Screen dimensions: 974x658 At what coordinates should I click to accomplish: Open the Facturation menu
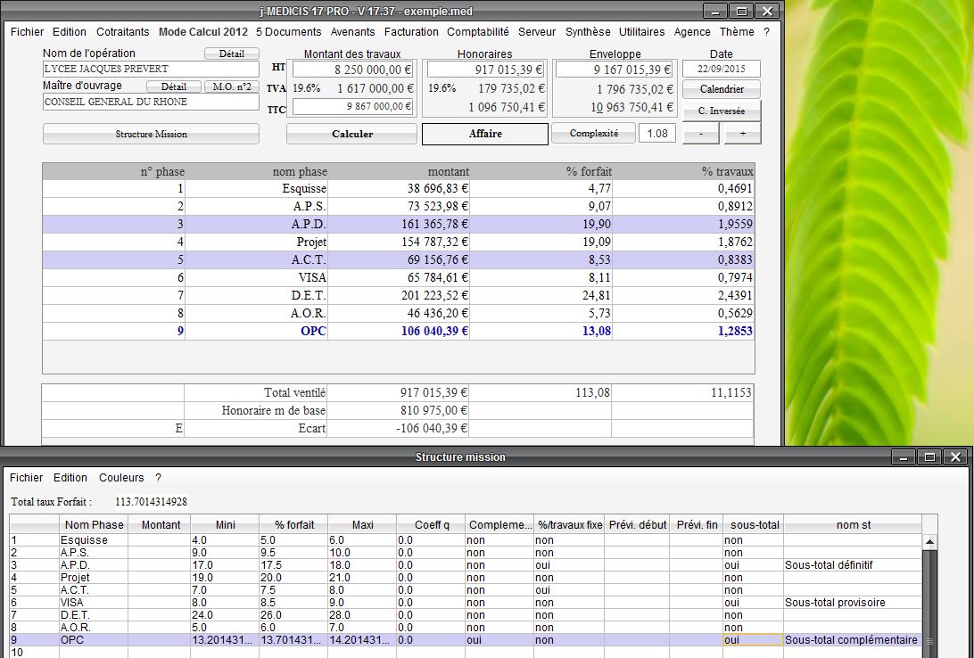[x=411, y=32]
